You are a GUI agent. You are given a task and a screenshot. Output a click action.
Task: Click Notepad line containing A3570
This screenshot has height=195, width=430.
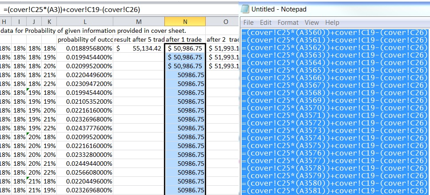point(335,108)
